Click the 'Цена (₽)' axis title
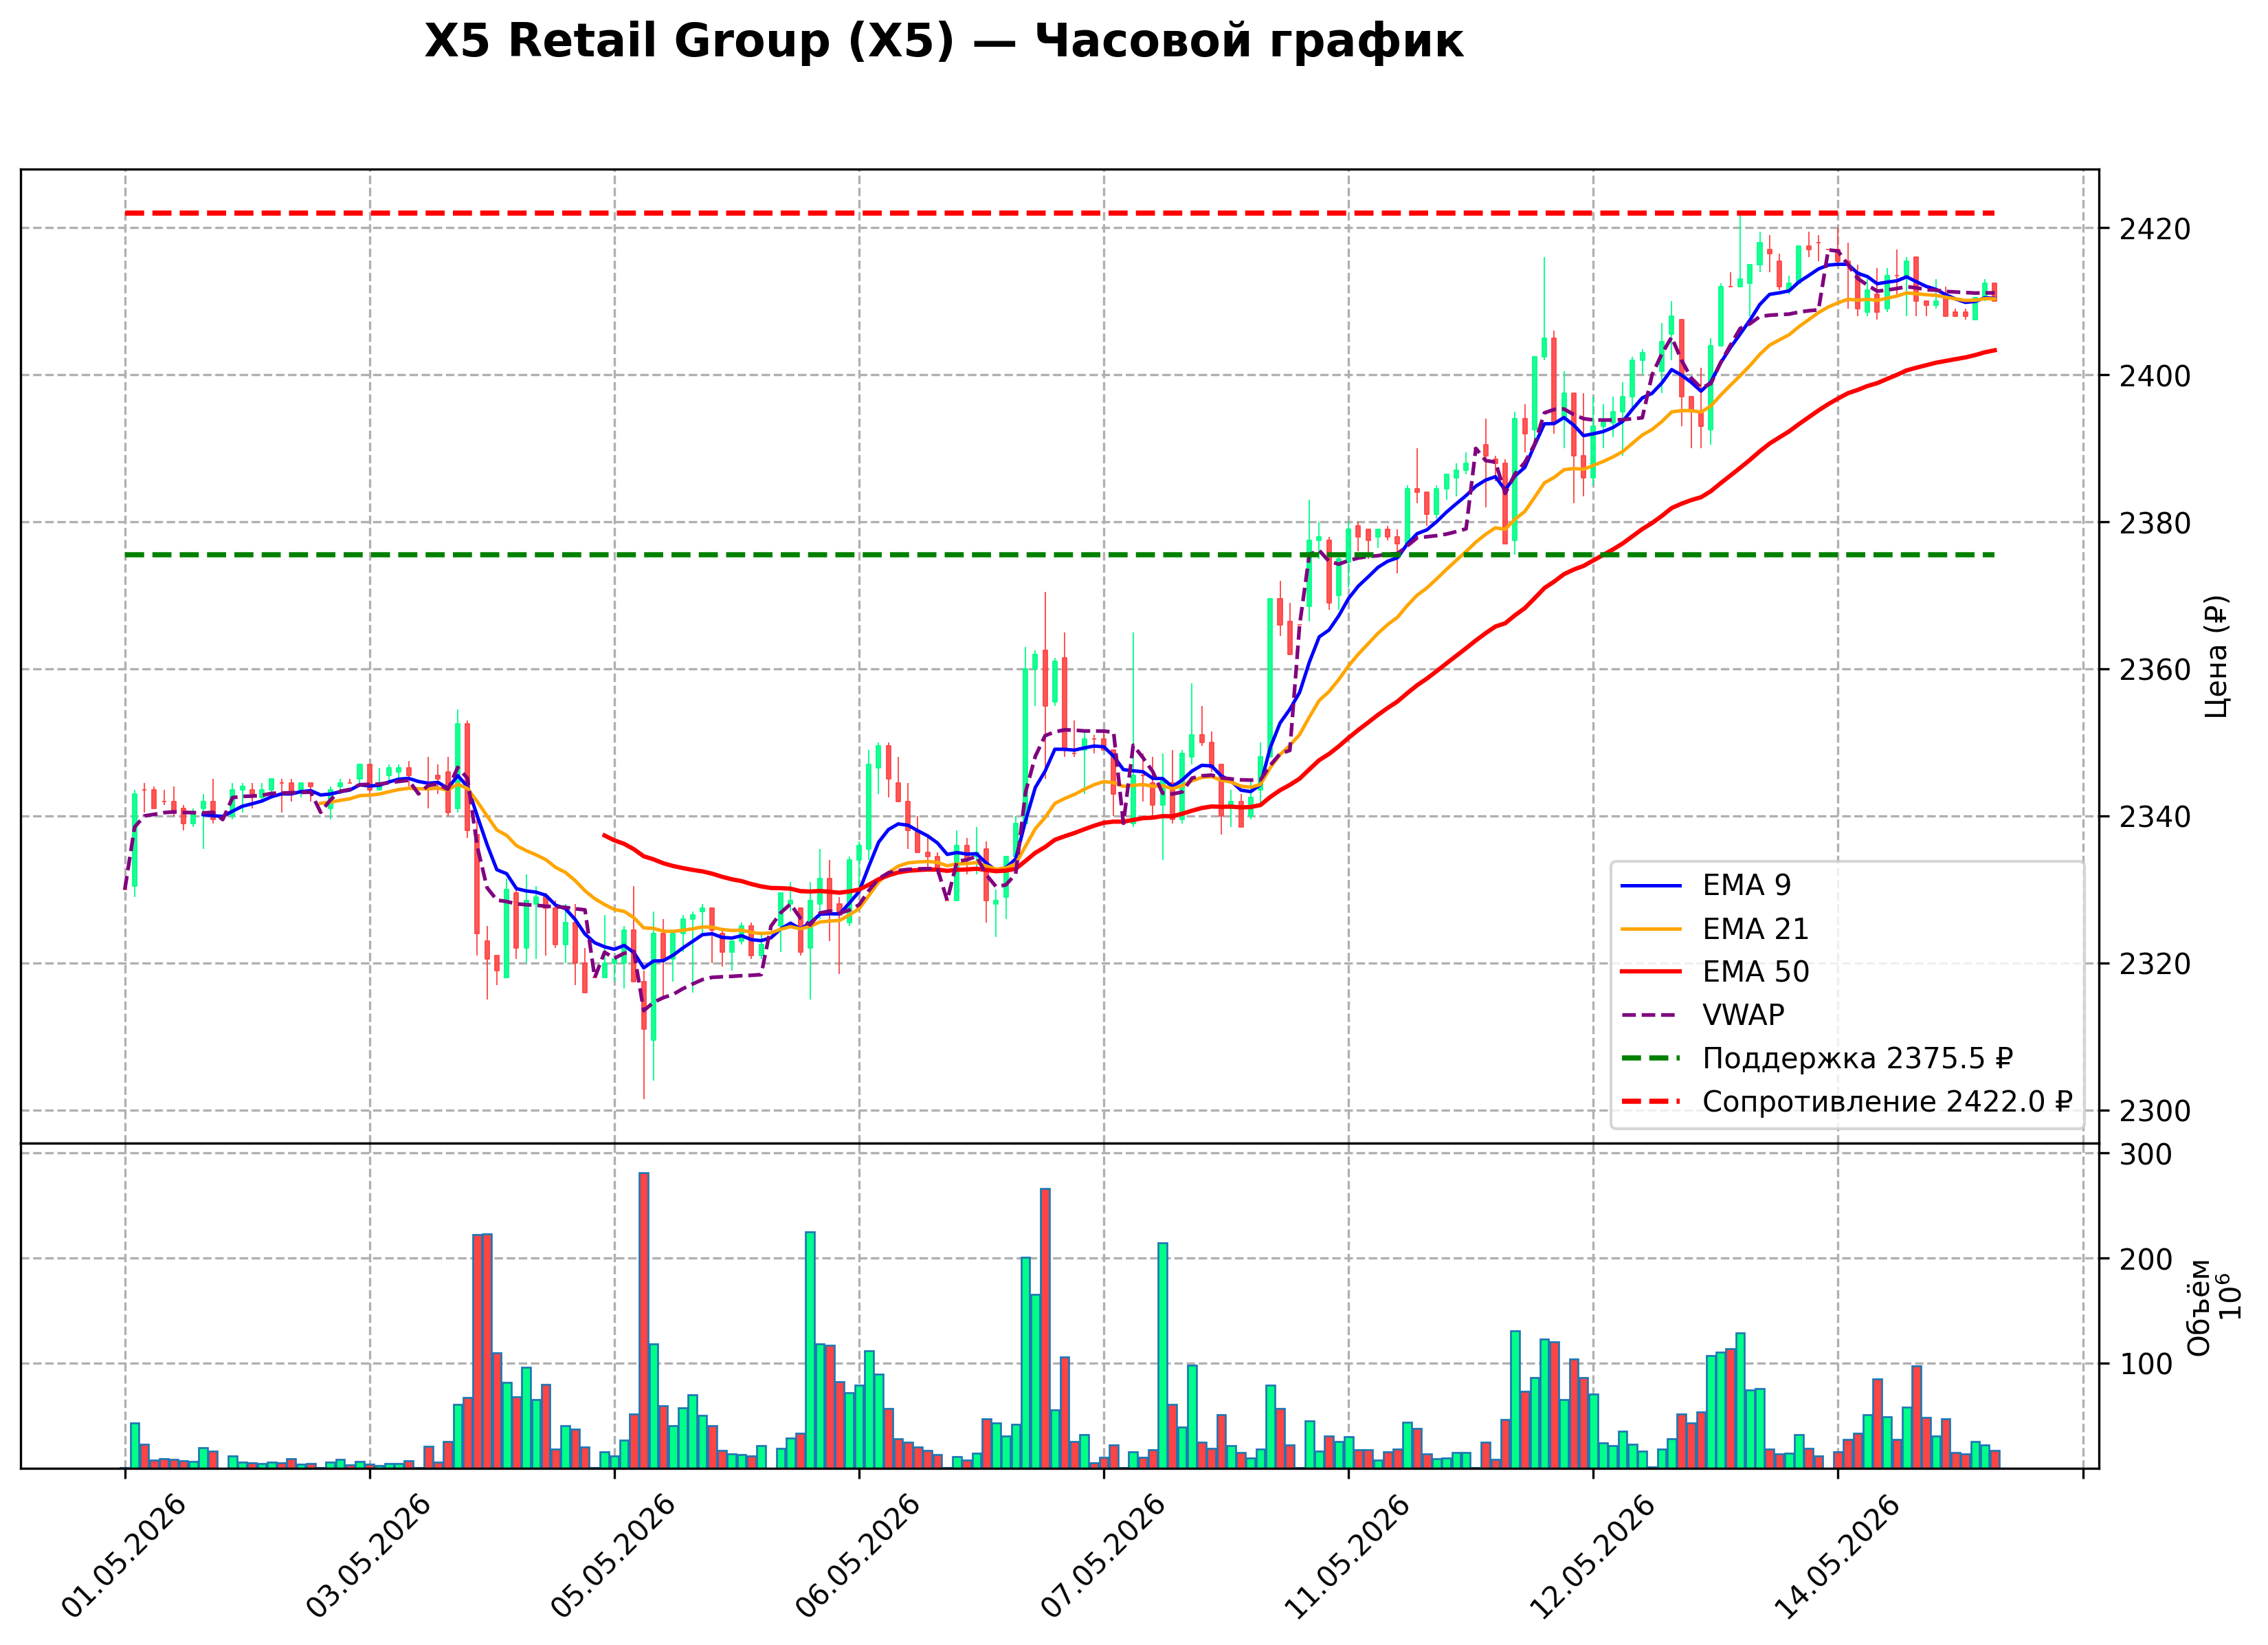Screen dimensions: 2268x1645 coord(2217,657)
